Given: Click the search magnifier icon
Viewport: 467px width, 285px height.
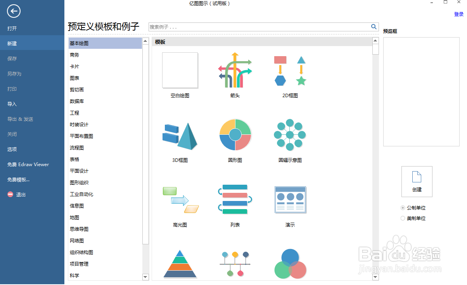Looking at the screenshot, I should (x=374, y=27).
